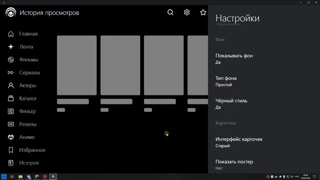Change the Интерфейс карточек setting
The image size is (320, 180).
point(264,142)
